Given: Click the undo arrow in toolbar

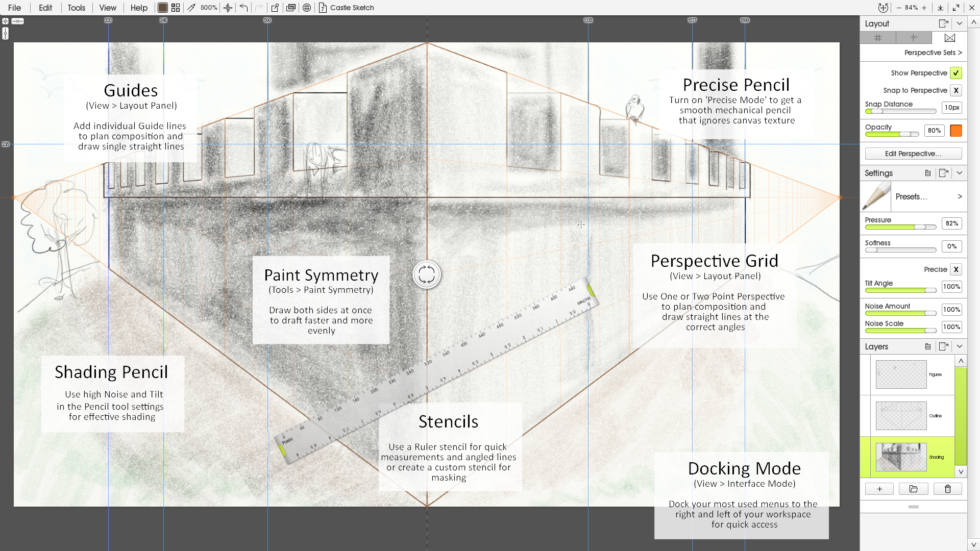Looking at the screenshot, I should click(x=243, y=8).
